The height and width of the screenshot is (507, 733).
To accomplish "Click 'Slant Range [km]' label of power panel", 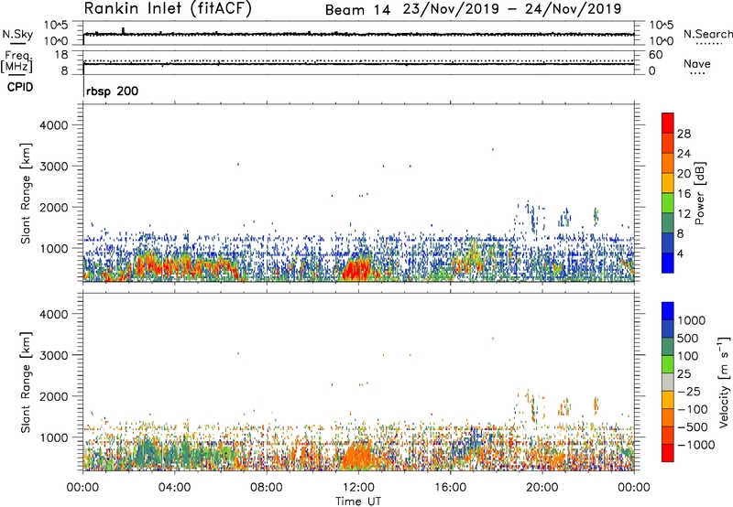I will click(26, 193).
